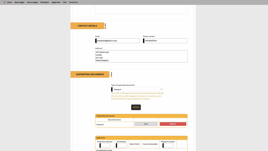268x151 pixels.
Task: Open the FAQ page
Action: tap(65, 2)
